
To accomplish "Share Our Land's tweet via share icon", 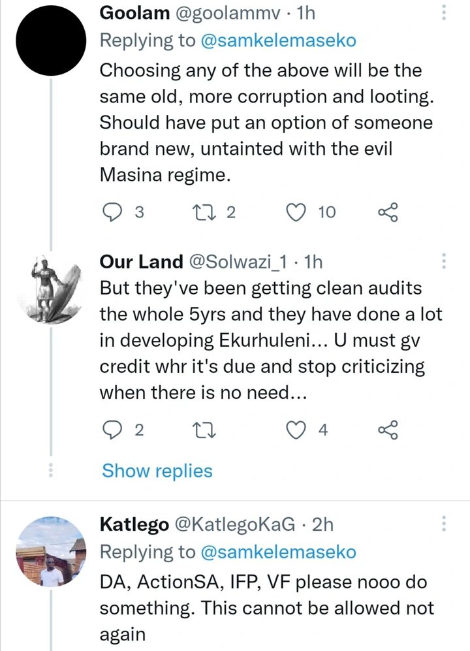I will click(388, 430).
